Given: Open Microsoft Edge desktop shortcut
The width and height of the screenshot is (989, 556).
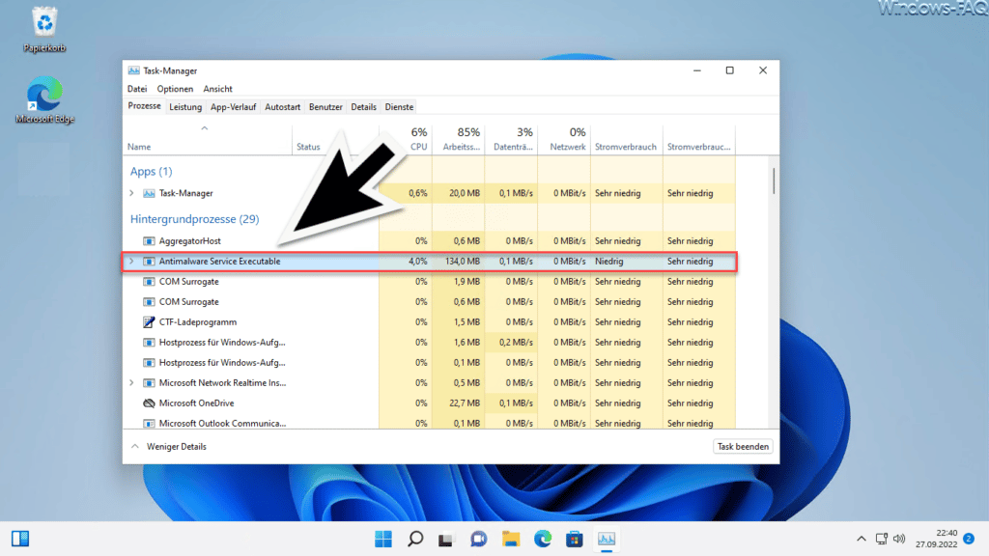Looking at the screenshot, I should [x=44, y=99].
